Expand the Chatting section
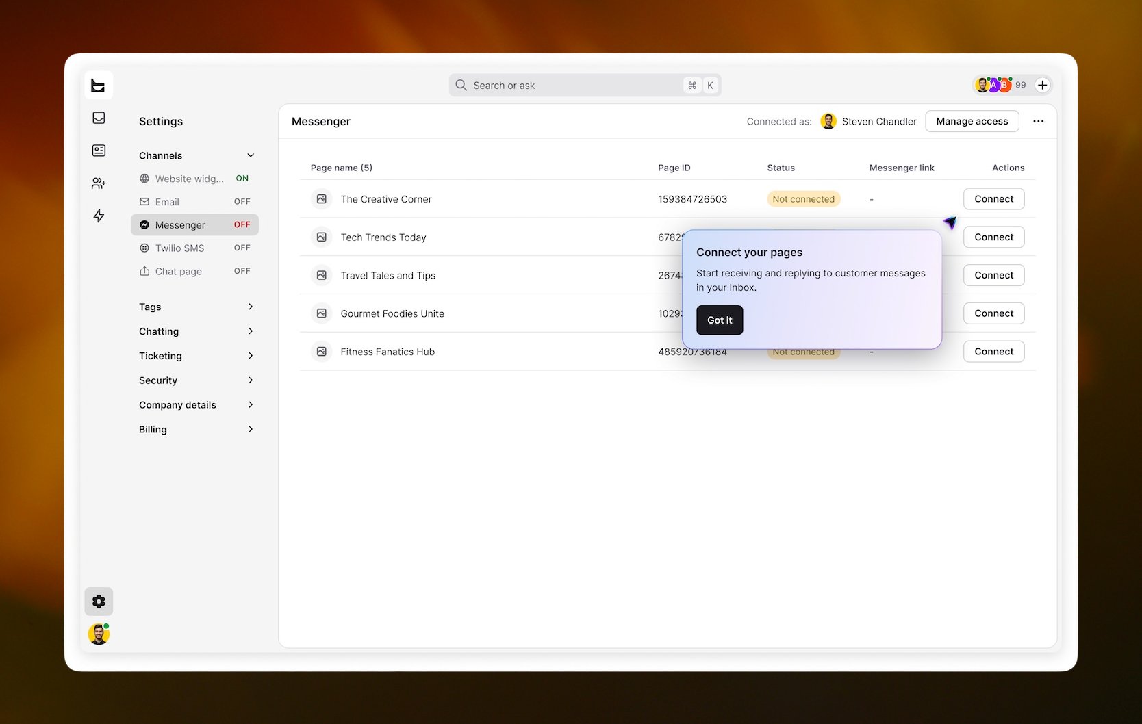Screen dimensions: 1142x724 tap(196, 331)
